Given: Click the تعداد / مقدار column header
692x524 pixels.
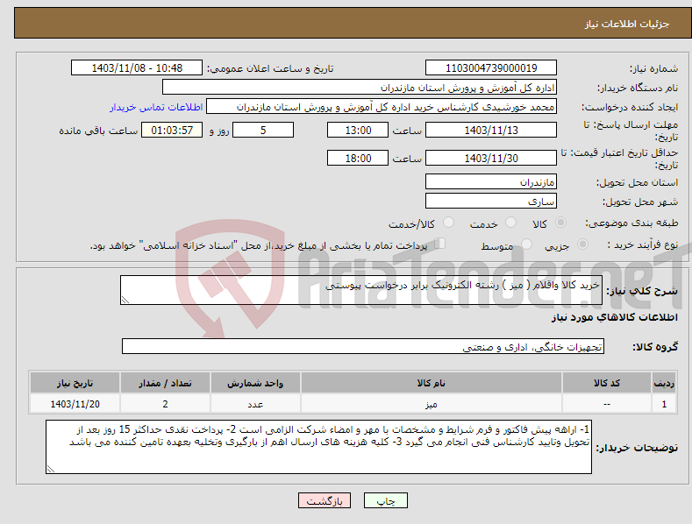Looking at the screenshot, I should 165,383.
